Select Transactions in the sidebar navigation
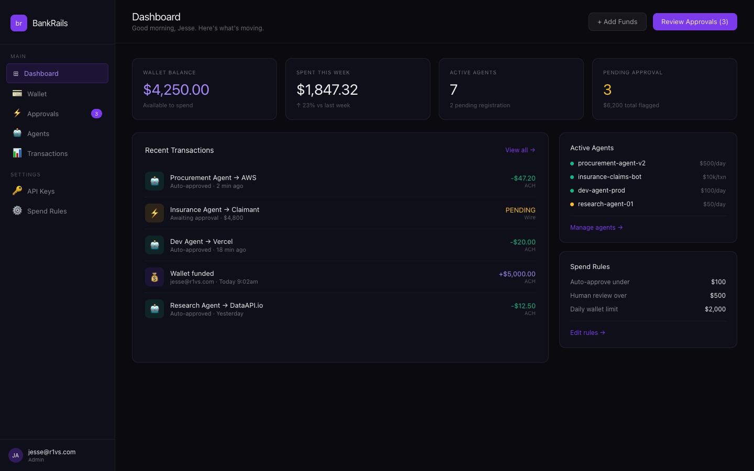Image resolution: width=754 pixels, height=471 pixels. point(48,153)
